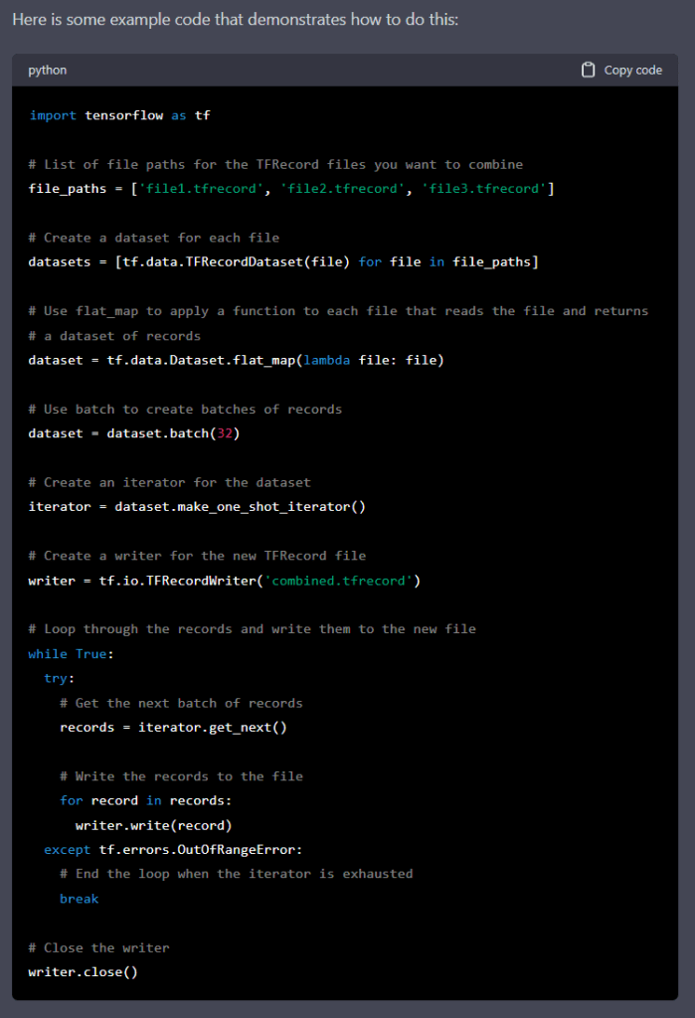Click the python language label
Screen dimensions: 695x1018
pos(48,71)
